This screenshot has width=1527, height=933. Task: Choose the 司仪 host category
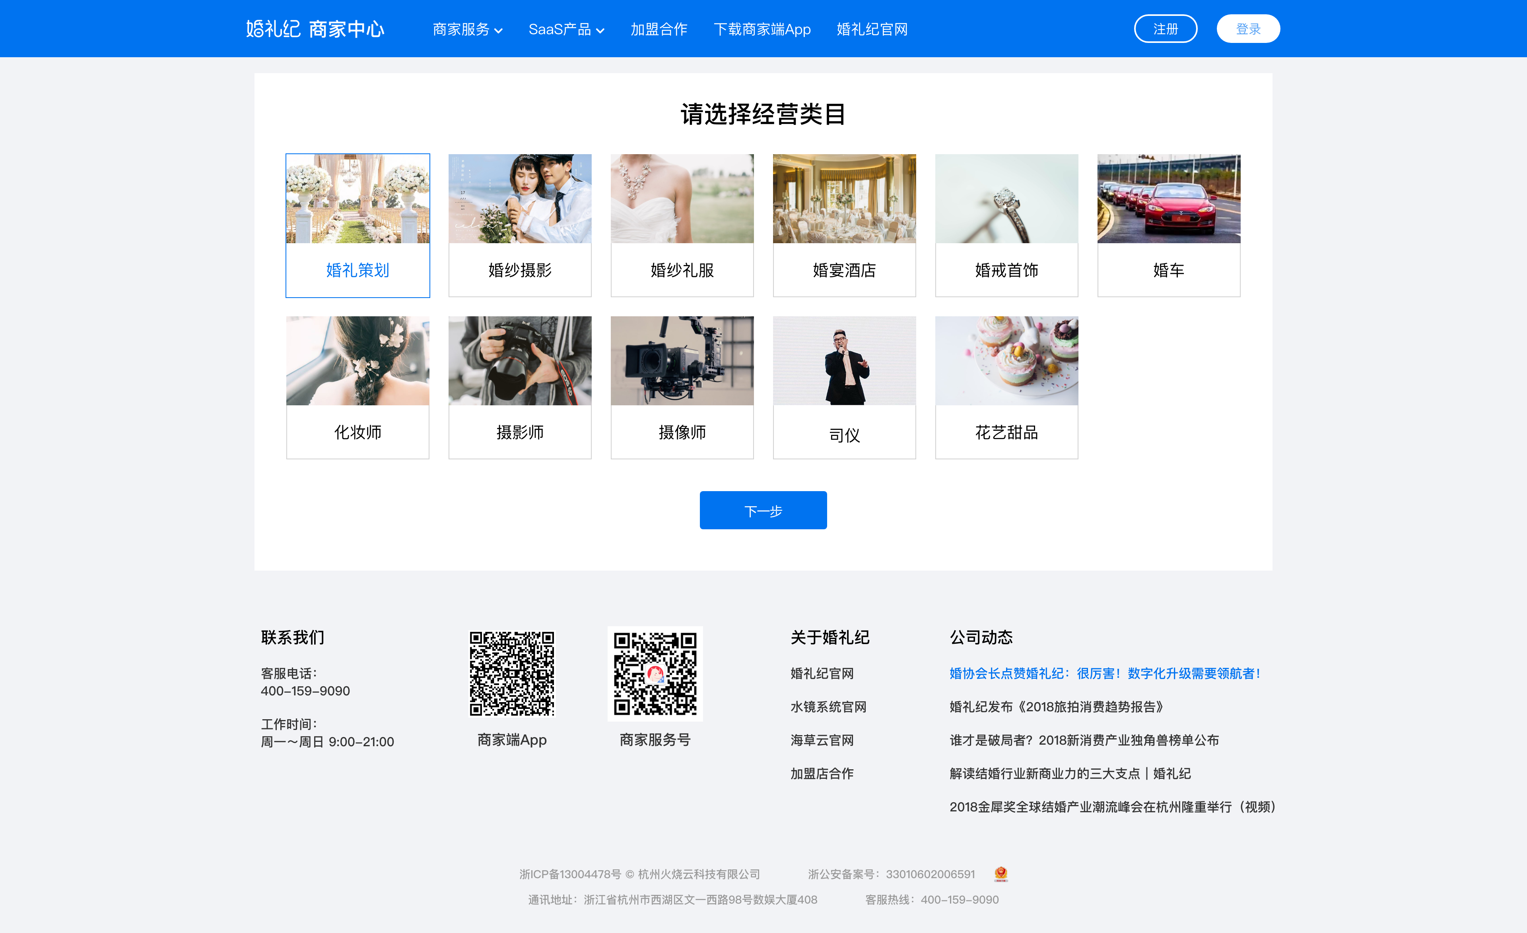844,387
